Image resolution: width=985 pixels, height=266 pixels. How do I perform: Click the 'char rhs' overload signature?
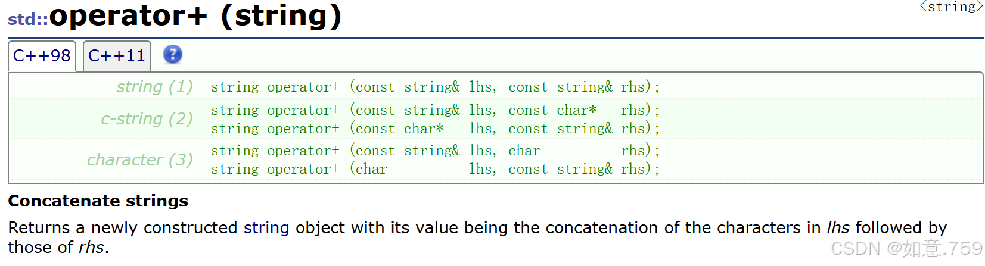[435, 151]
